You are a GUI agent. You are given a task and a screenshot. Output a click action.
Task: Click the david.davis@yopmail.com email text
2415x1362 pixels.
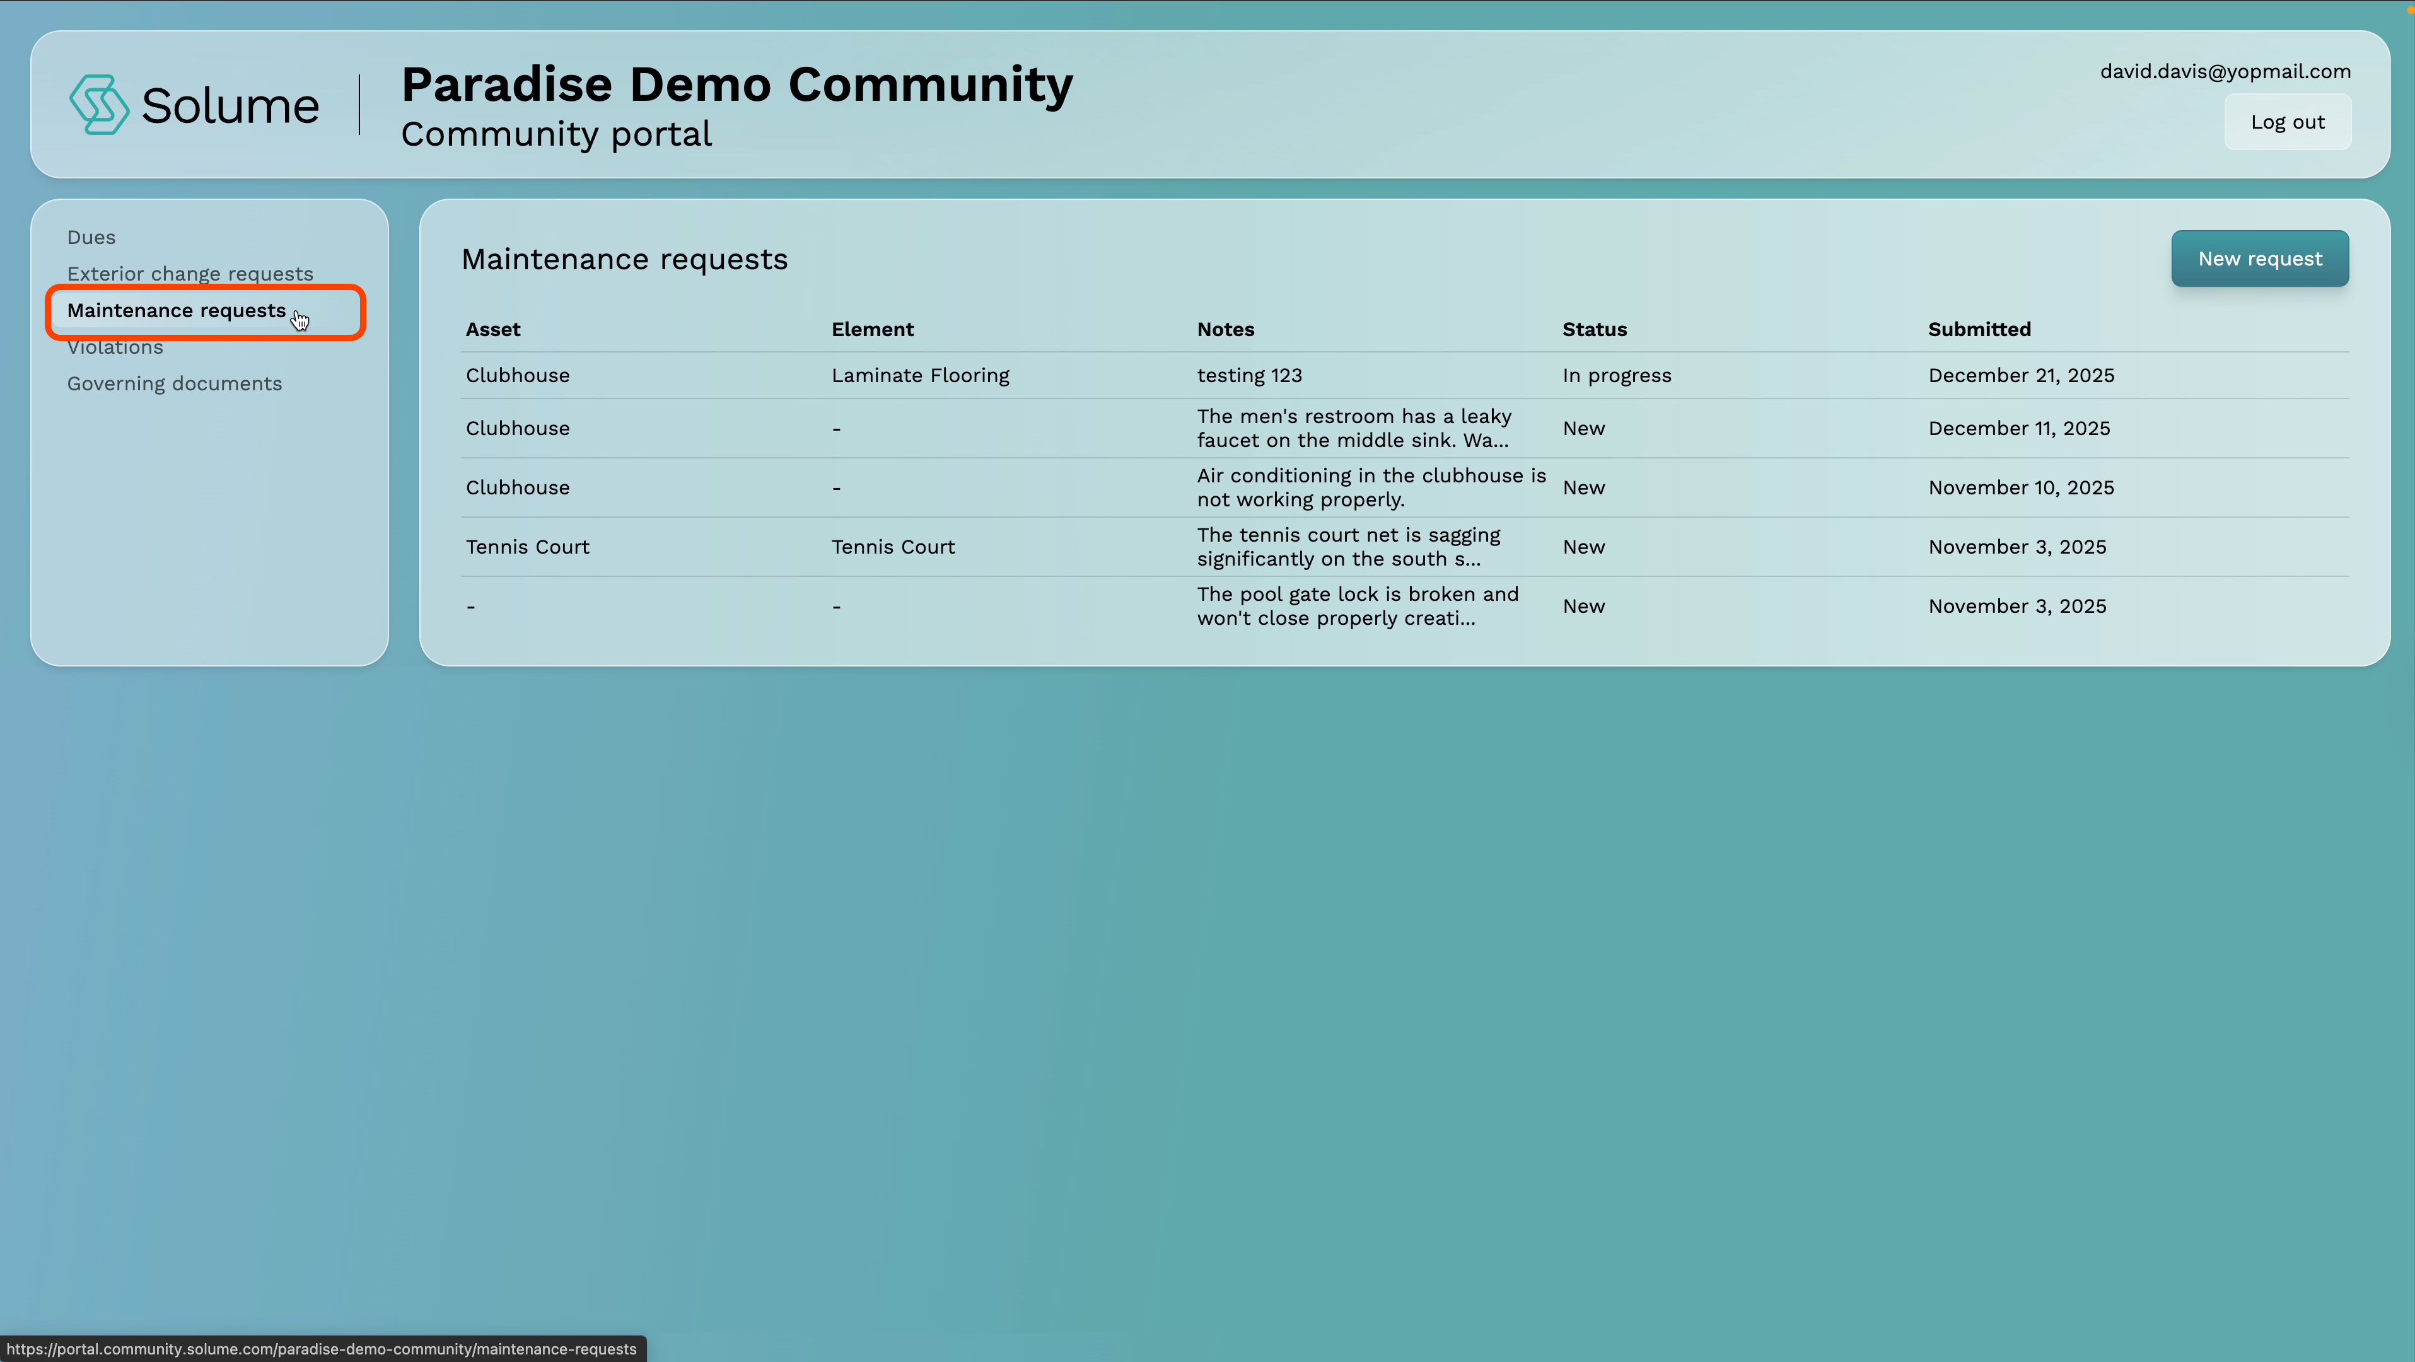(x=2225, y=71)
